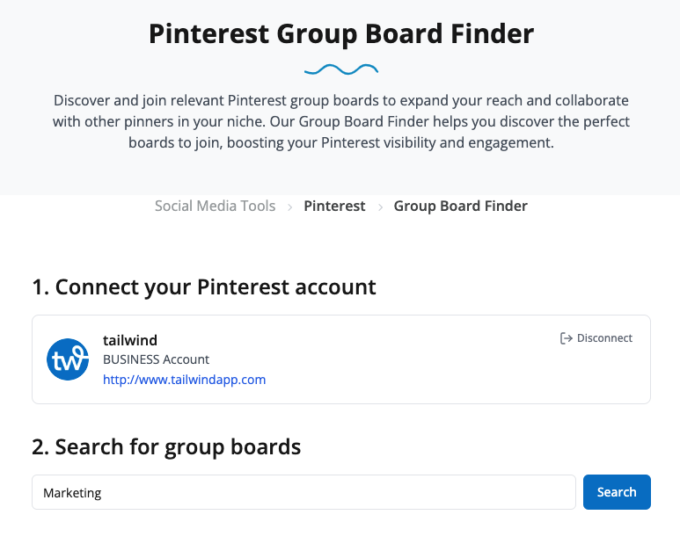Click empty space in the account card
Viewport: 680px width, 551px height.
pyautogui.click(x=422, y=369)
